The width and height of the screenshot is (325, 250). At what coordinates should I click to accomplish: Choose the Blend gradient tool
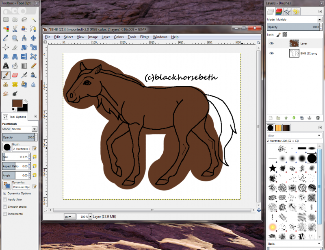click(x=24, y=66)
